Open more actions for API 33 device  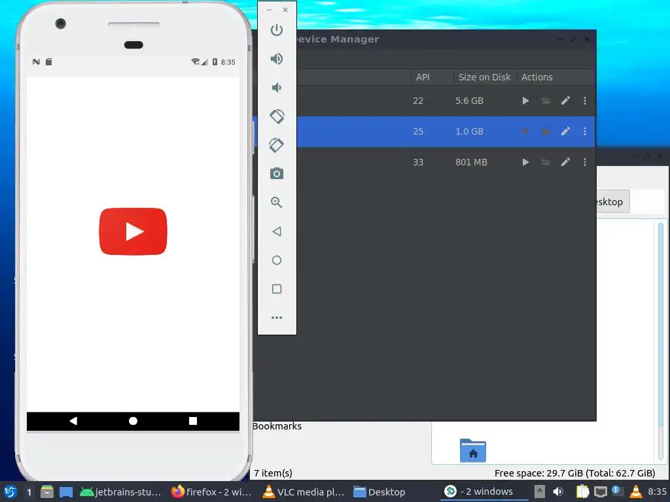584,162
